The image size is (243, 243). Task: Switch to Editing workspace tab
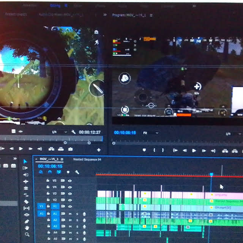[55, 6]
